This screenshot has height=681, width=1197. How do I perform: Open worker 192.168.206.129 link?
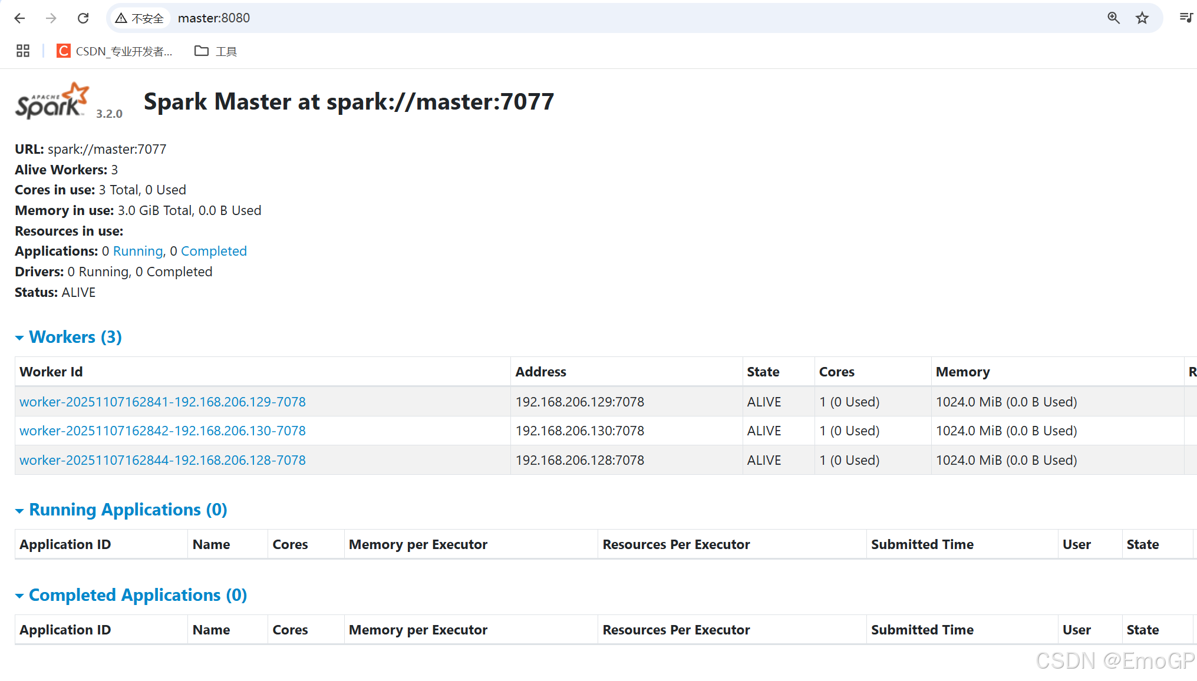coord(162,402)
